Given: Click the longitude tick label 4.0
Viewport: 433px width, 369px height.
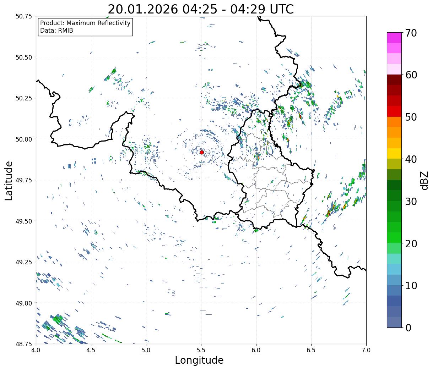Looking at the screenshot, I should click(x=36, y=350).
